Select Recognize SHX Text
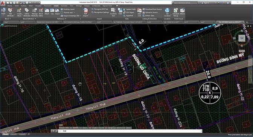Image resolution: width=253 pixels, height=137 pixels. [100, 9]
